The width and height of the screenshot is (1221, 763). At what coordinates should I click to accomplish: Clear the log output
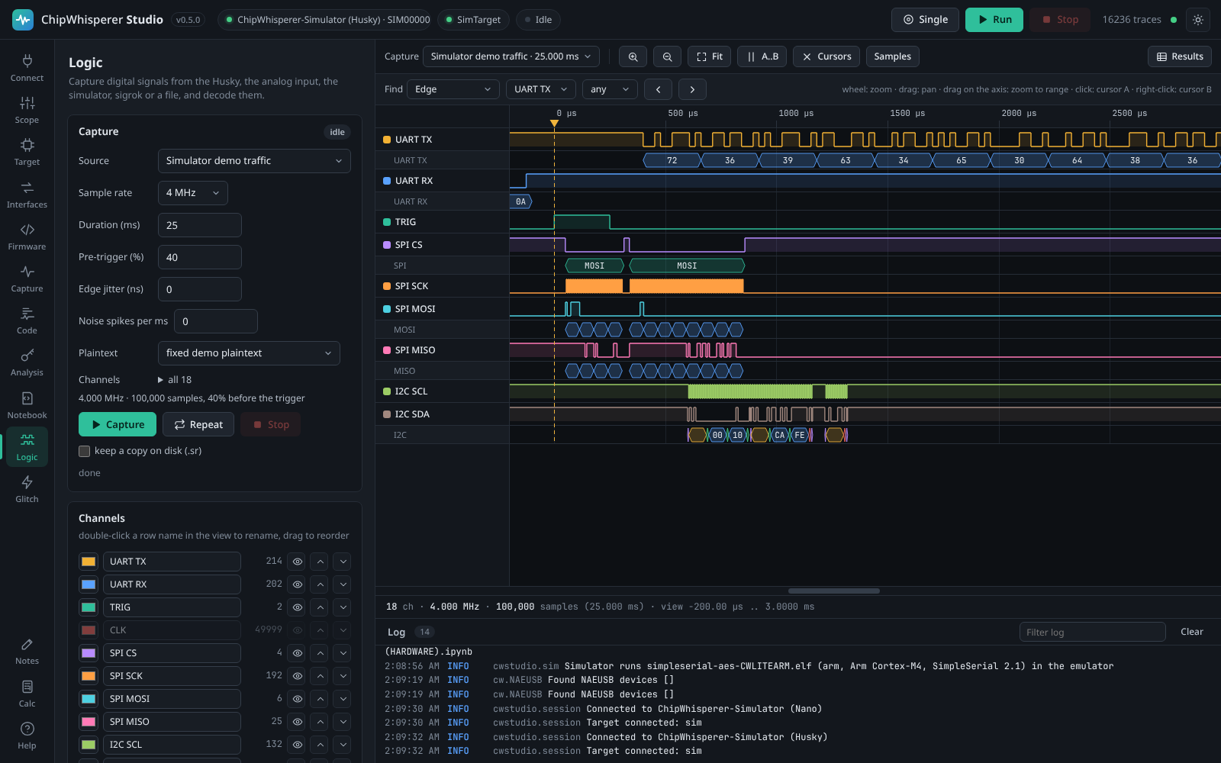(1191, 632)
